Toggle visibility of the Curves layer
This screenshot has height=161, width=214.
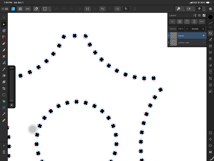pyautogui.click(x=204, y=35)
